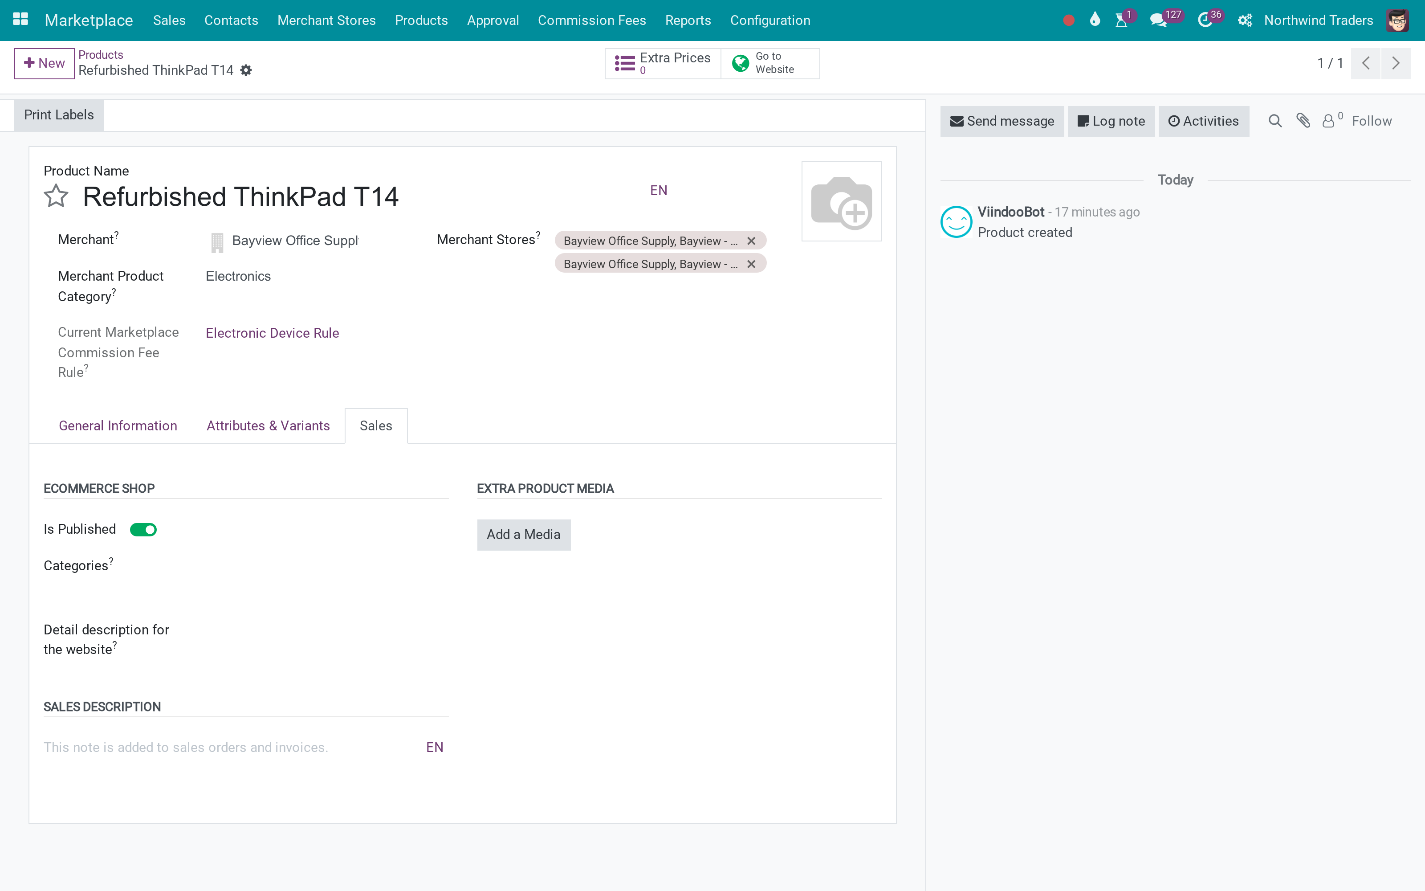This screenshot has width=1425, height=891.
Task: Attach files using the paperclip icon
Action: [x=1303, y=121]
